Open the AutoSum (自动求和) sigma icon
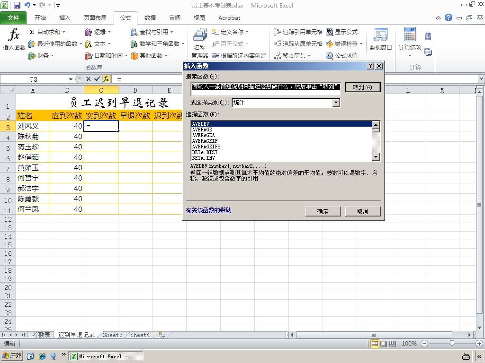485x363 pixels. 32,32
